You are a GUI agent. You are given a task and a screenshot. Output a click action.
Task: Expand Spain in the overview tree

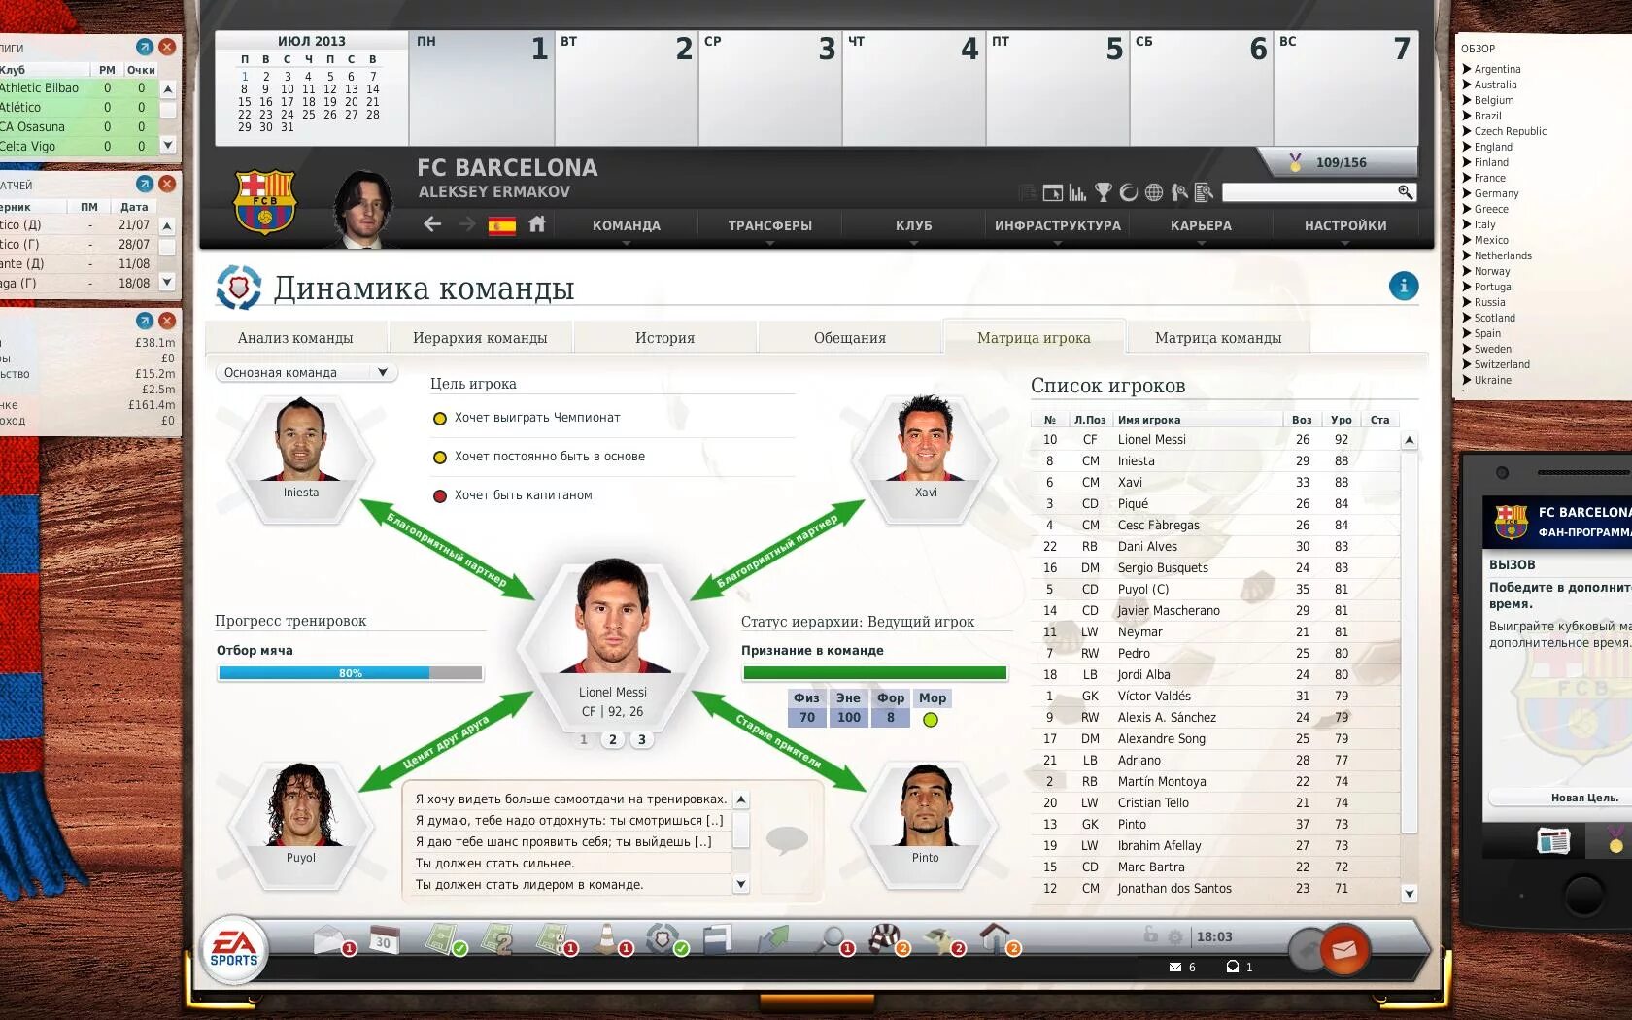point(1467,333)
